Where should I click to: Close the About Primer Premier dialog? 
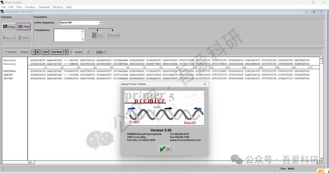pos(205,84)
